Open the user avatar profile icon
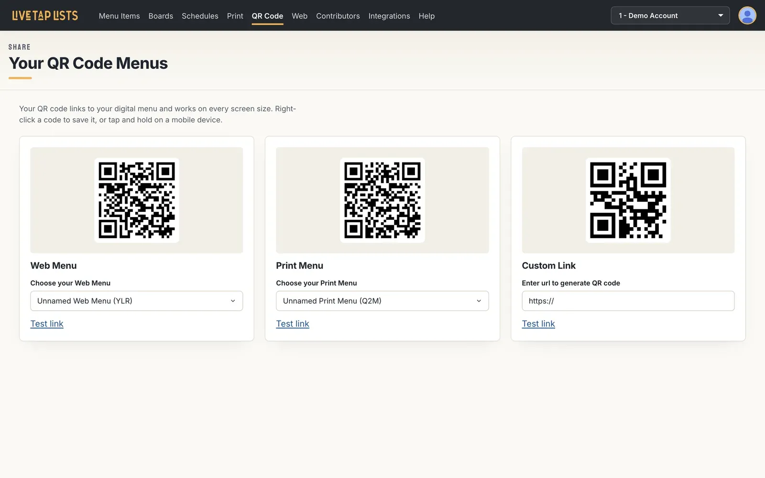Image resolution: width=765 pixels, height=478 pixels. click(x=747, y=15)
